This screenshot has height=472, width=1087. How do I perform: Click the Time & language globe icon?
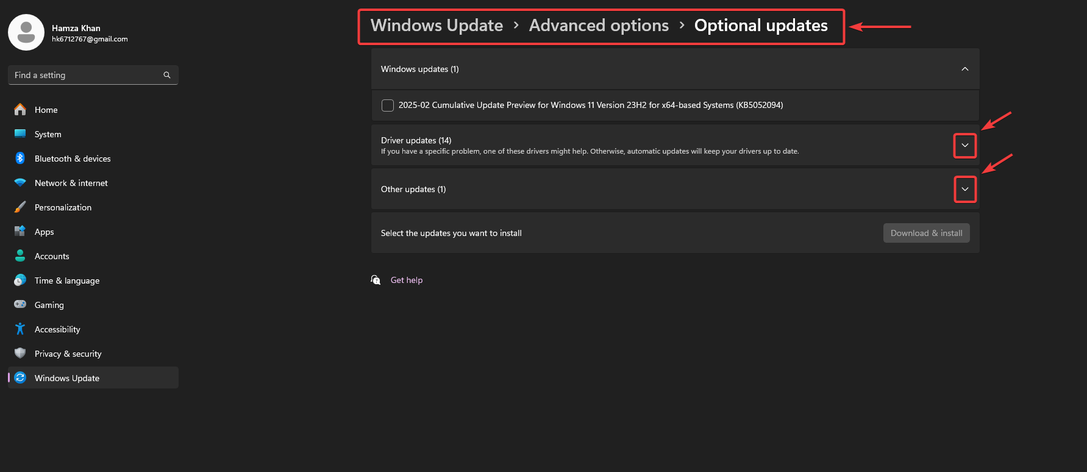20,281
